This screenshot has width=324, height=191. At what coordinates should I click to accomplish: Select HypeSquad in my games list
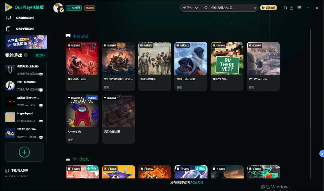click(24, 117)
